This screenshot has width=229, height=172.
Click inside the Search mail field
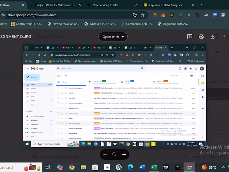pos(86,69)
